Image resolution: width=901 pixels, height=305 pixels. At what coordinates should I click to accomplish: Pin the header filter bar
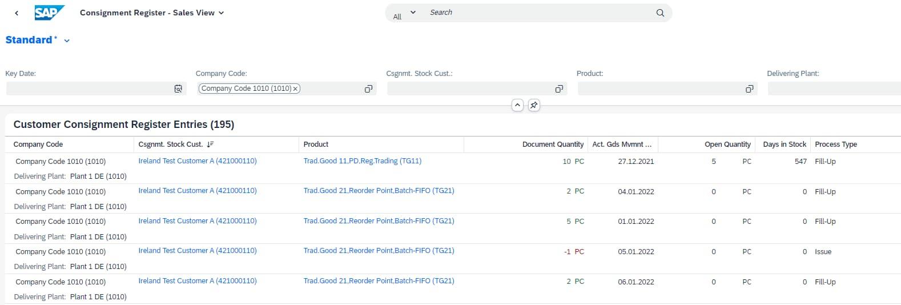click(x=534, y=105)
